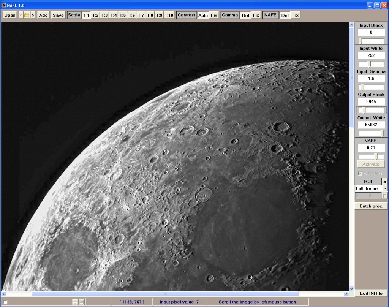Click the Input Black value field
389x307 pixels.
tap(371, 32)
